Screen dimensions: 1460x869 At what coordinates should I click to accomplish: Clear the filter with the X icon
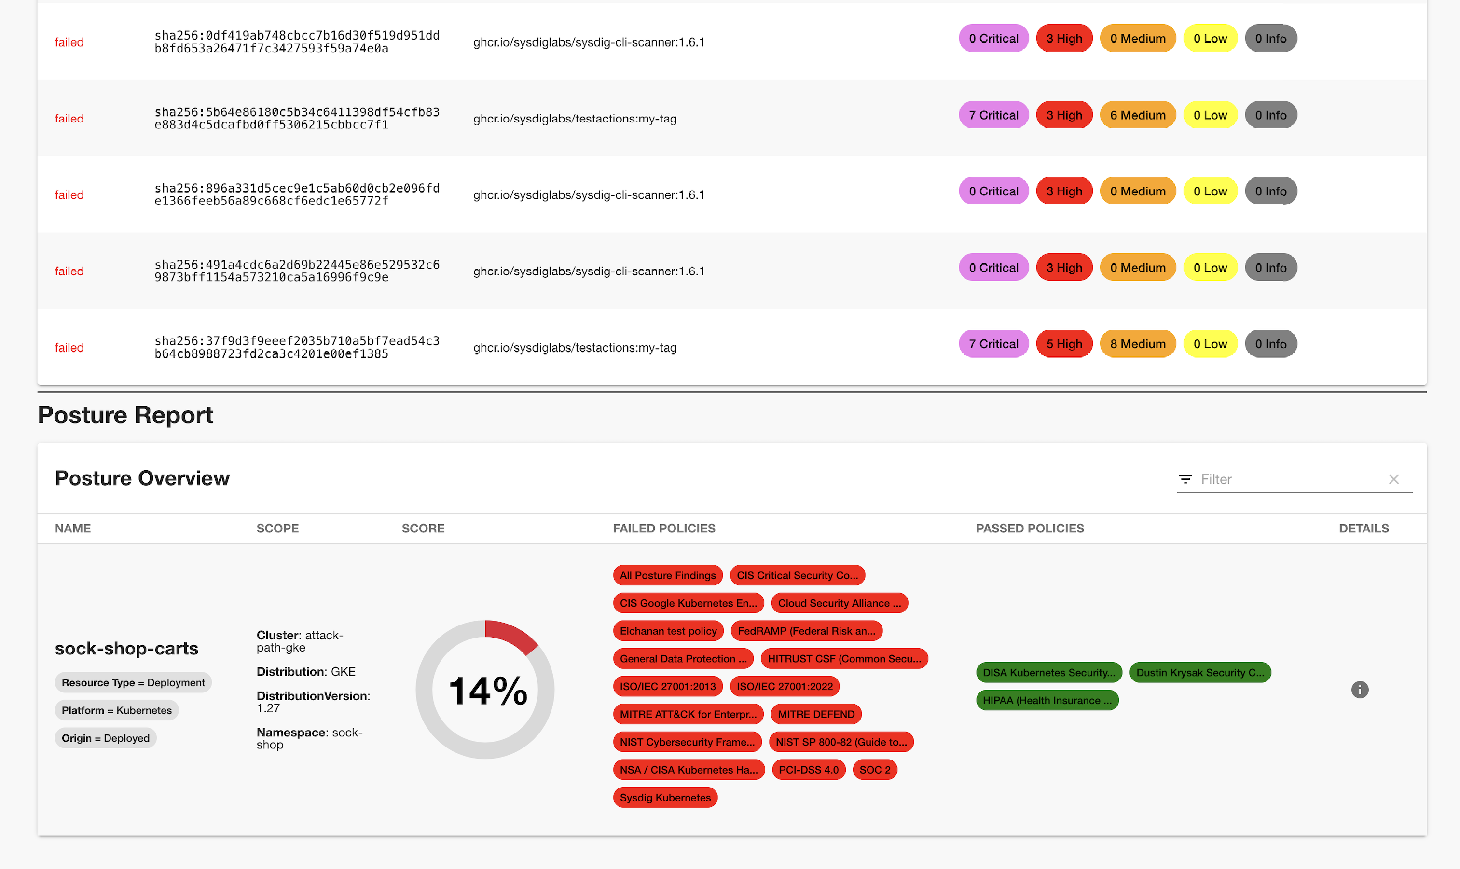(x=1393, y=479)
